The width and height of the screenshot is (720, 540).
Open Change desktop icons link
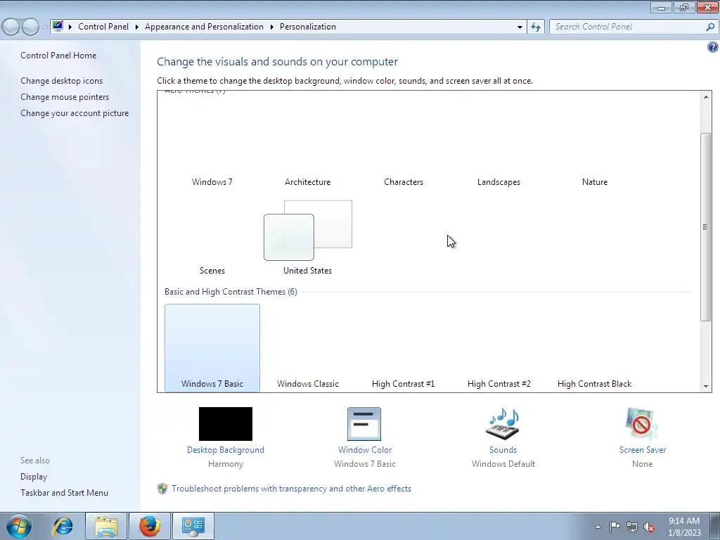[x=62, y=81]
